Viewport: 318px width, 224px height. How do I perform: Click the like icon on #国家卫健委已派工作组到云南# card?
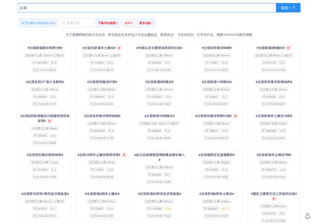pos(281,213)
